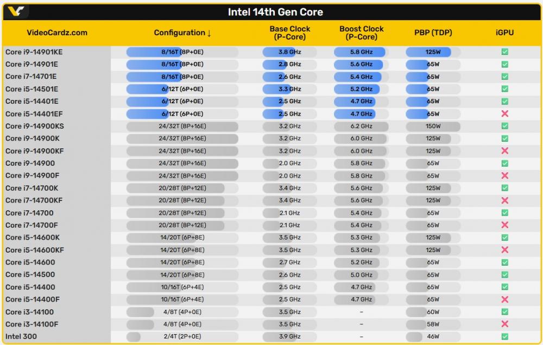Click 2.6 GHz base clock for Core i7-14701E

click(290, 77)
